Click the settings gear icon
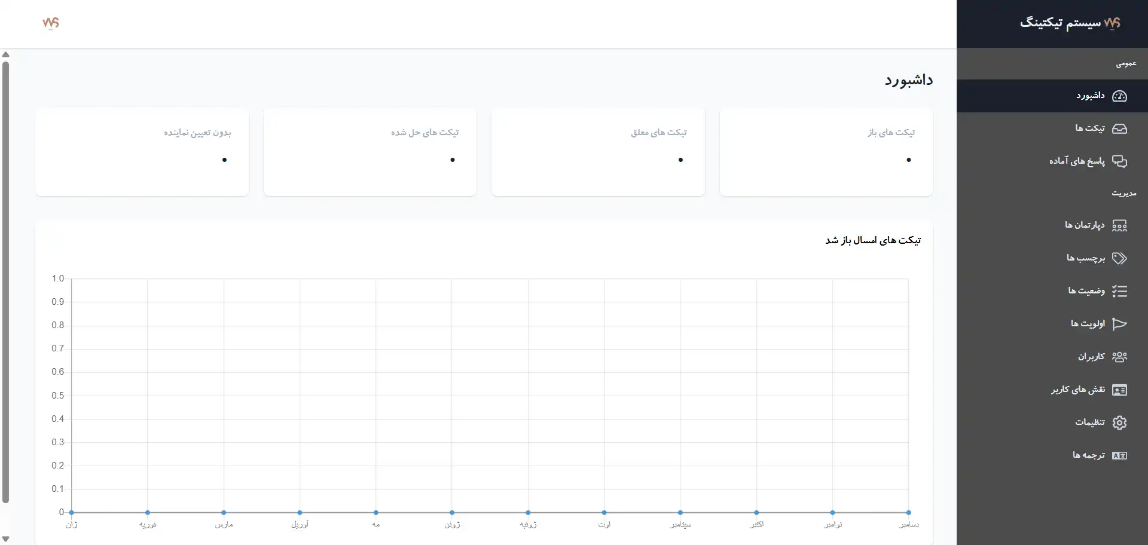This screenshot has height=545, width=1148. click(x=1119, y=422)
